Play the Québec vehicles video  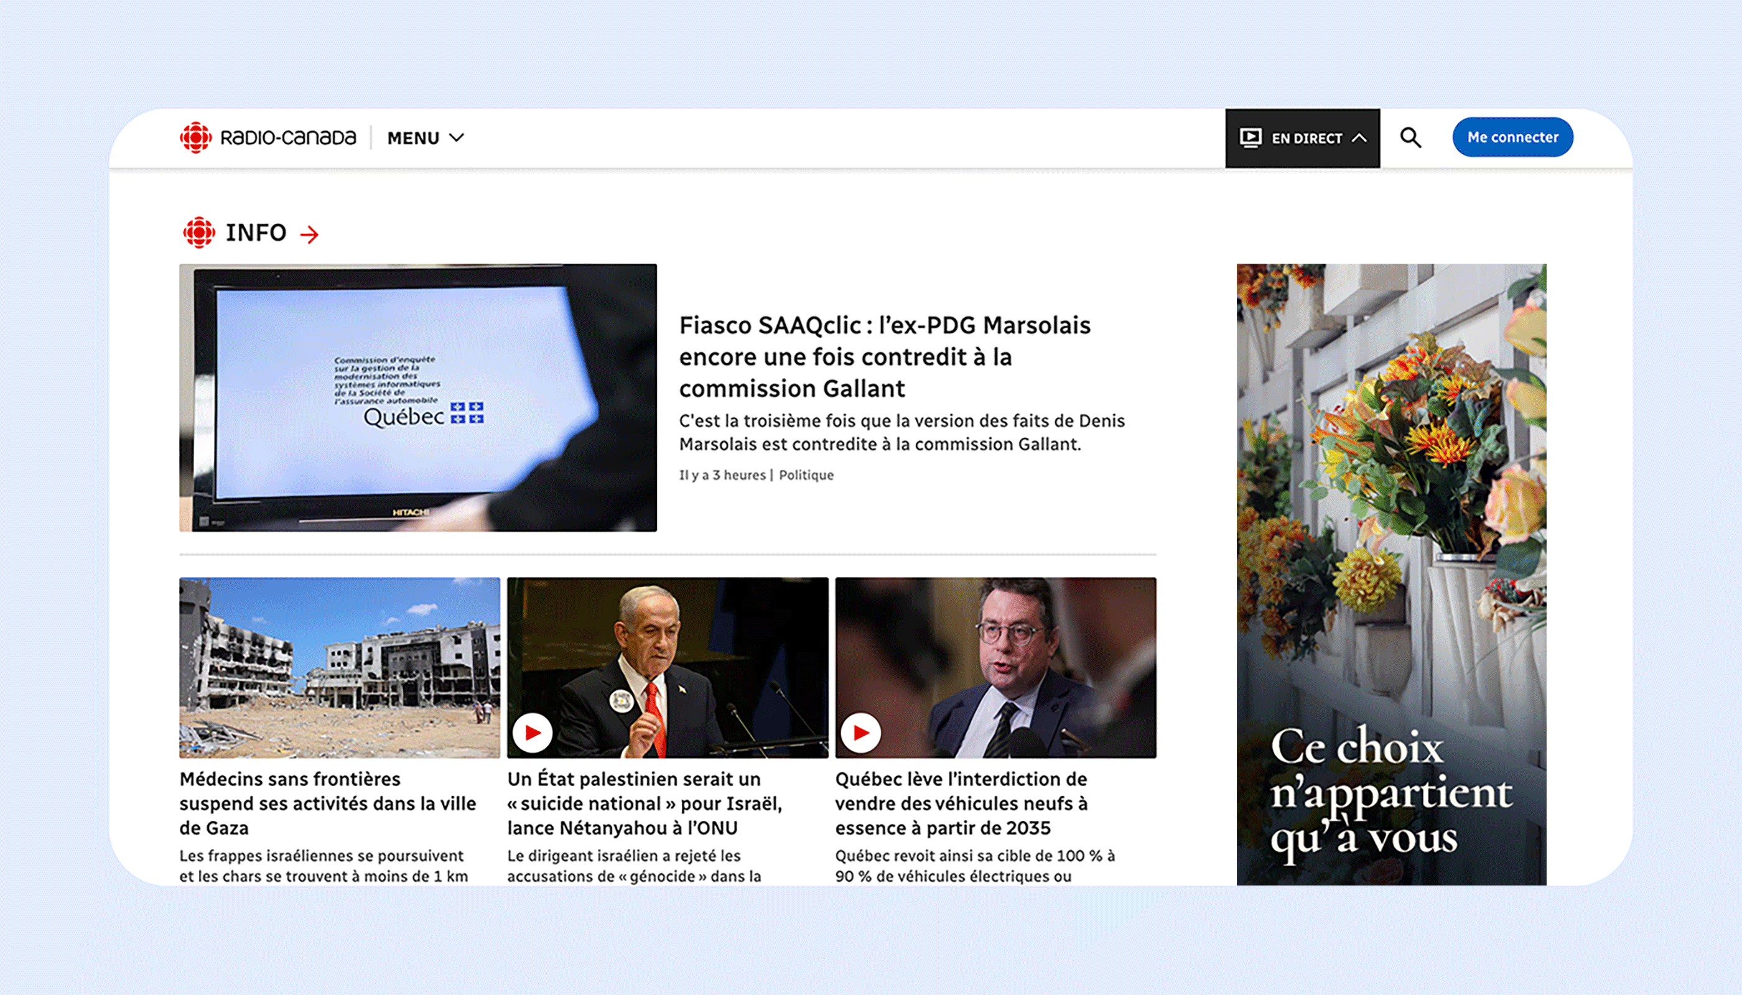click(861, 733)
